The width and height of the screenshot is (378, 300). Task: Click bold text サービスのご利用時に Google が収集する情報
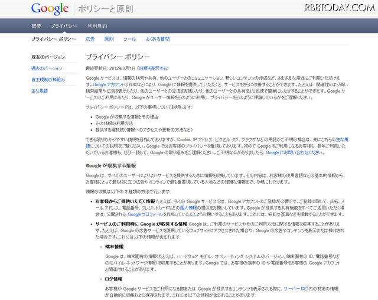point(141,224)
